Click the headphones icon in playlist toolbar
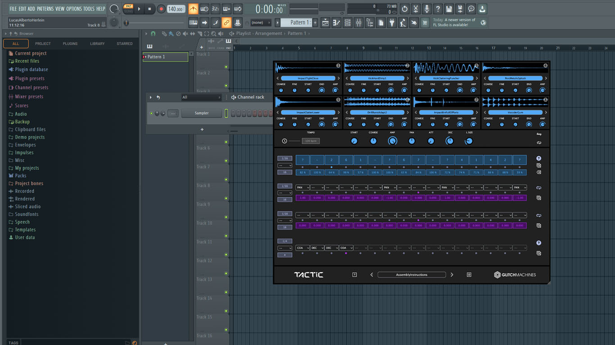Viewport: 615px width, 345px height. (153, 34)
